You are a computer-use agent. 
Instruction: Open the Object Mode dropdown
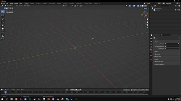(x=10, y=6)
